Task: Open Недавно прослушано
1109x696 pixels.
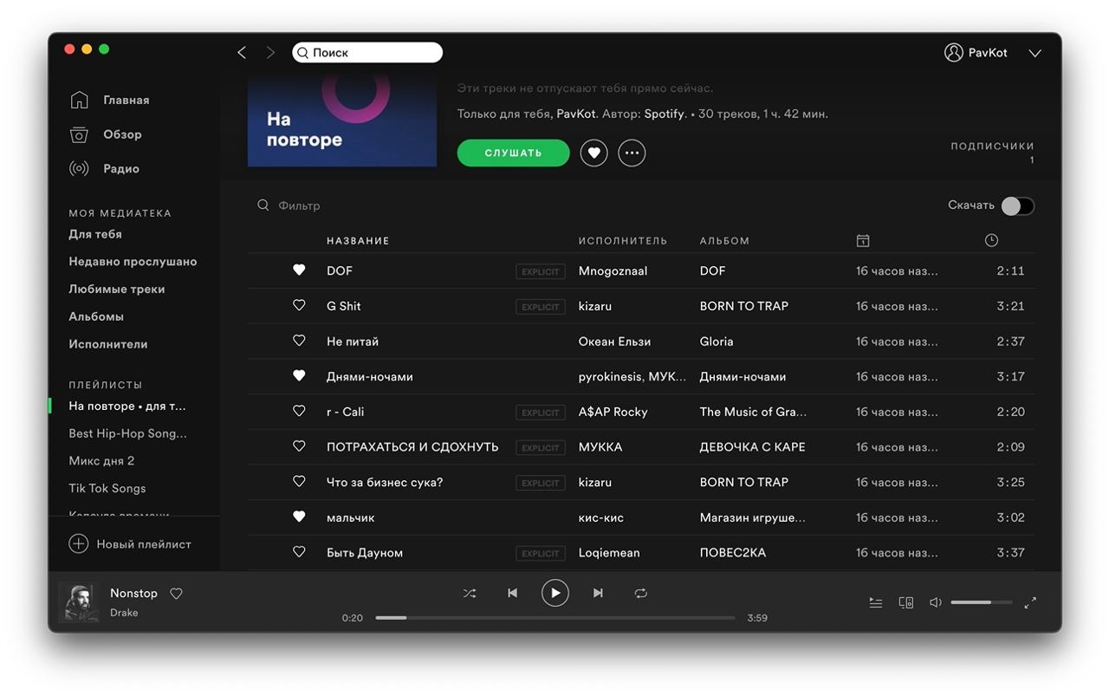Action: [133, 262]
